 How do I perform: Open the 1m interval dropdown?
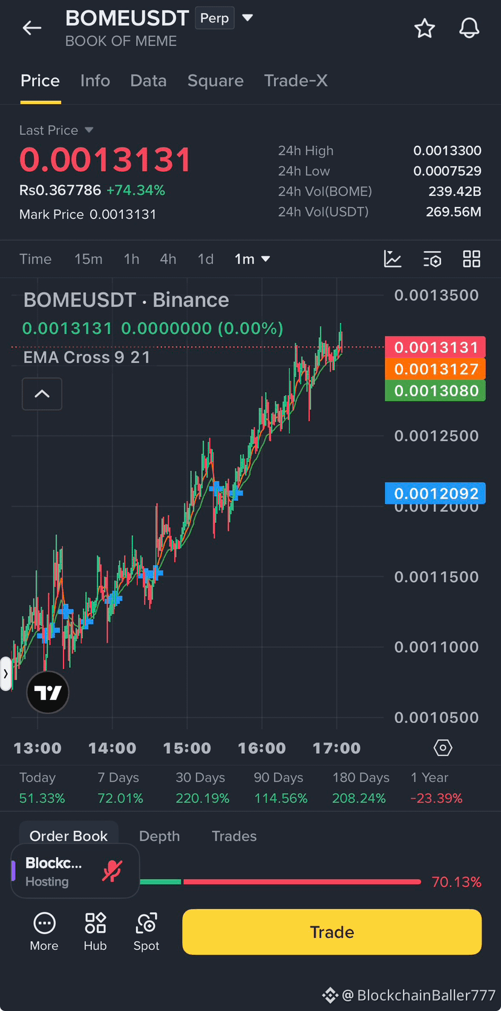coord(252,259)
